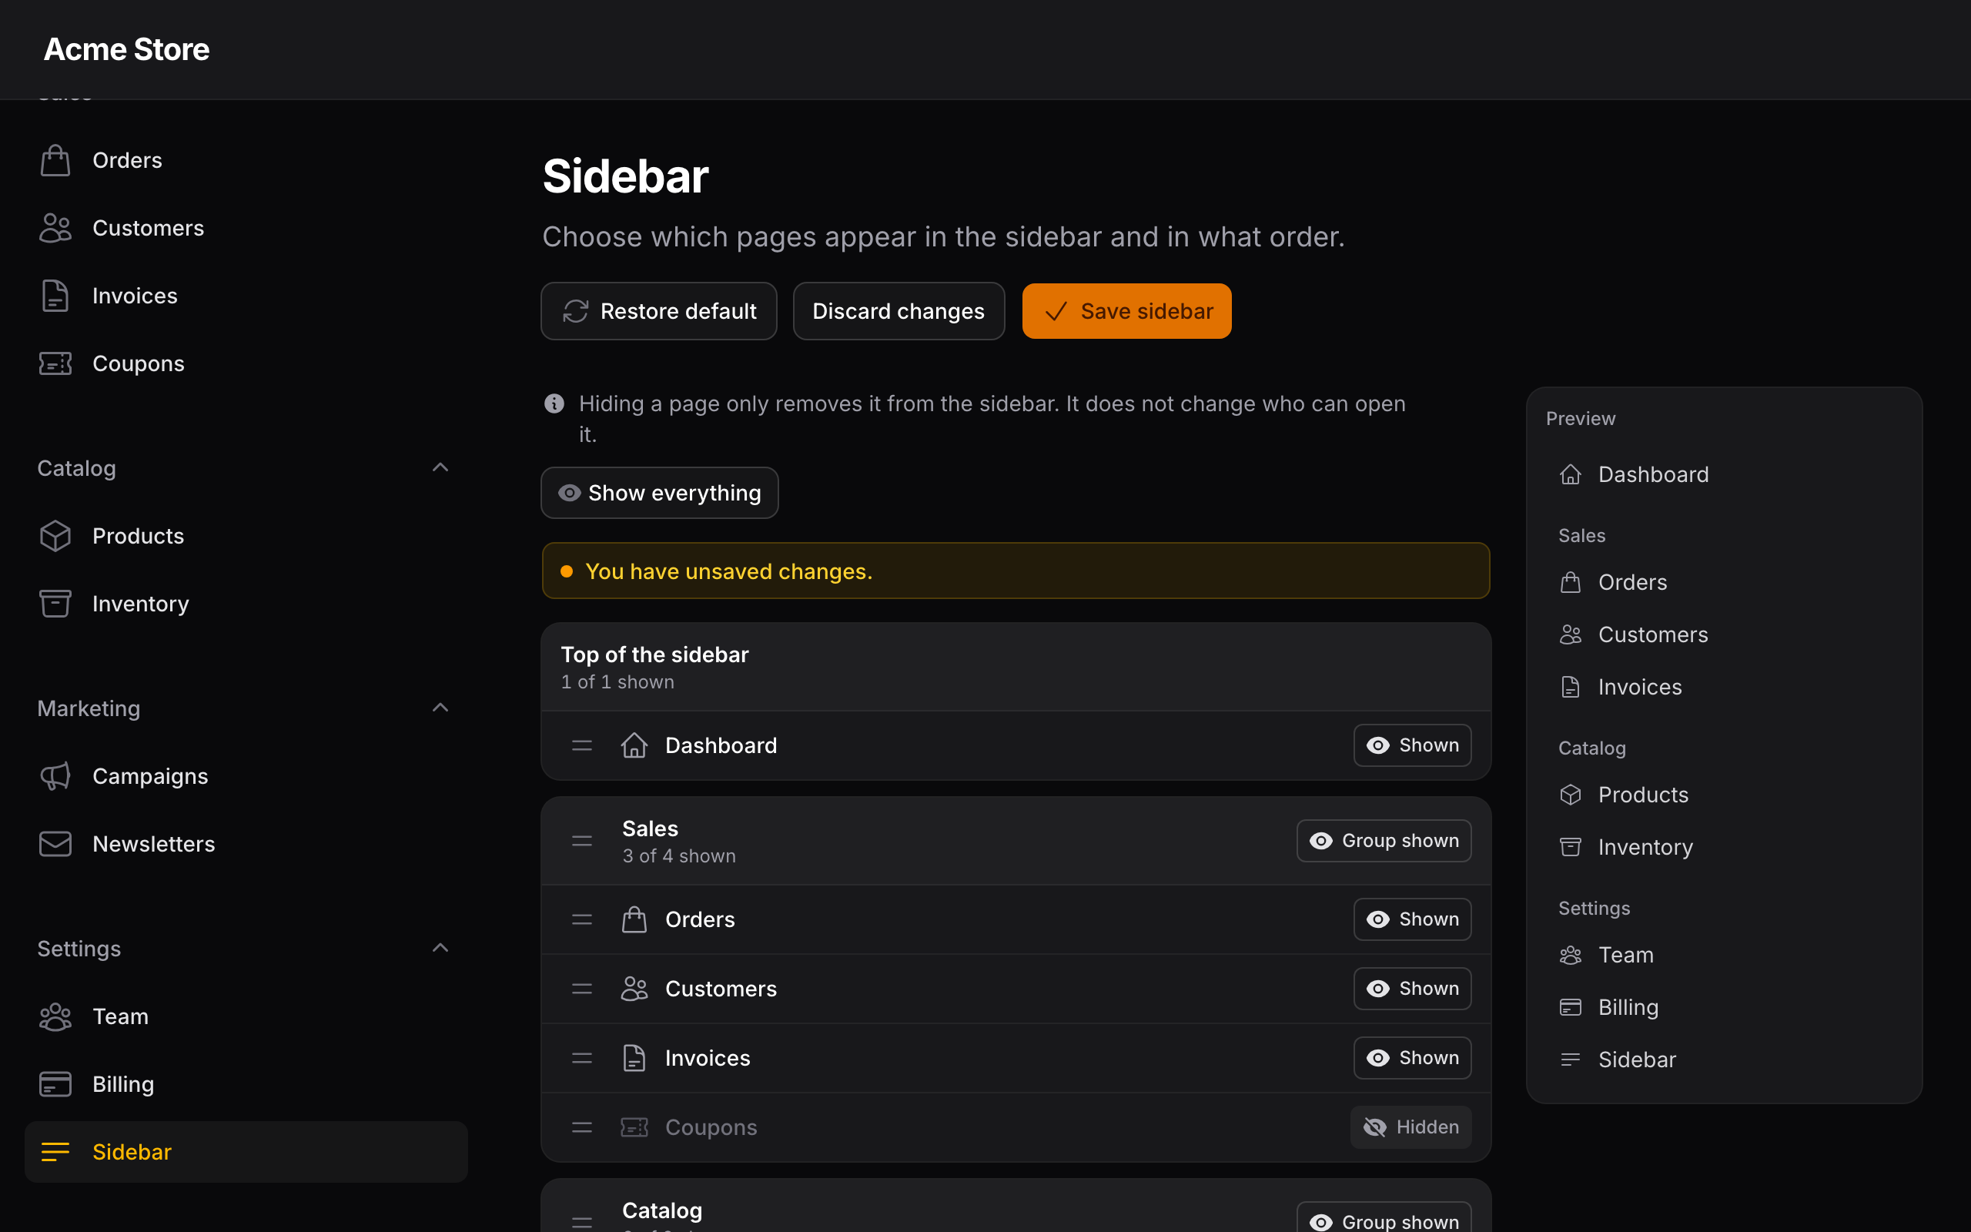This screenshot has width=1971, height=1232.
Task: Show the Coupons page via Hidden toggle
Action: [1410, 1127]
